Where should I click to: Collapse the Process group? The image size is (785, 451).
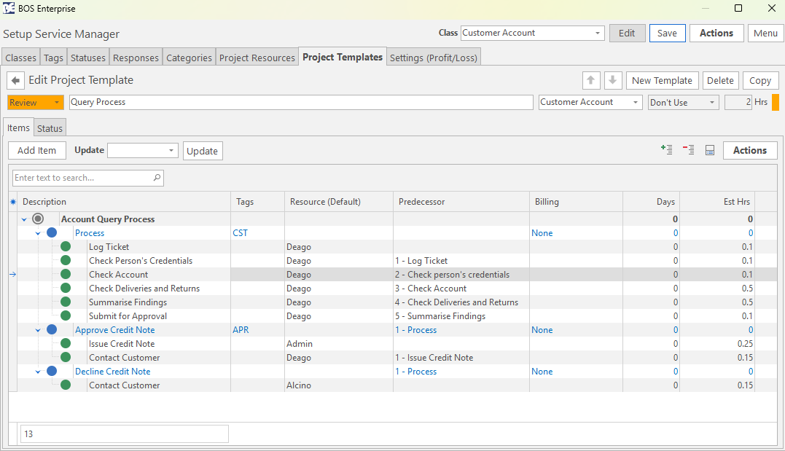point(38,233)
